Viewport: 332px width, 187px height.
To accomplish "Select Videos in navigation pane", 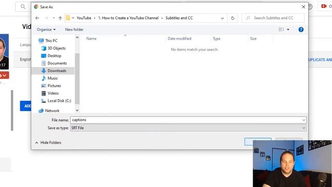I will pyautogui.click(x=53, y=93).
